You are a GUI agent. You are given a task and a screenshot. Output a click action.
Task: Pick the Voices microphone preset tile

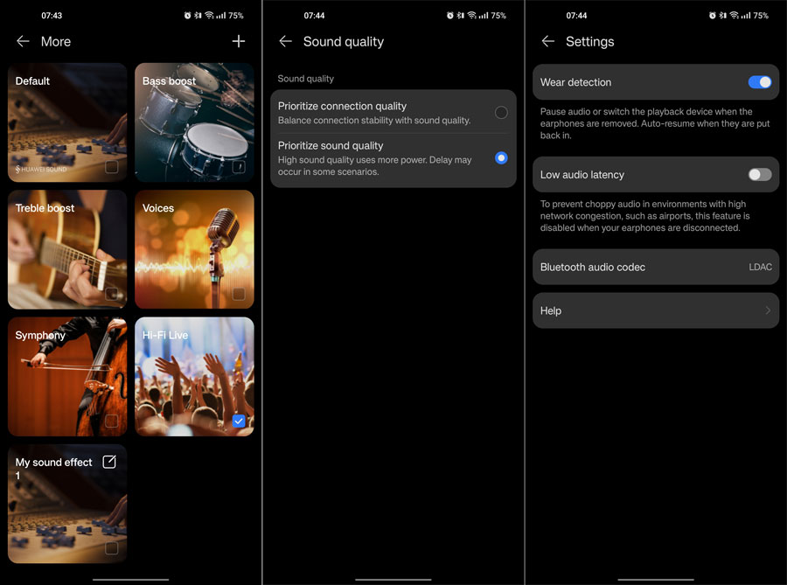(x=194, y=250)
